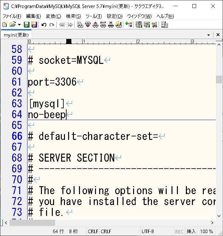The width and height of the screenshot is (223, 236).
Task: Click the horizontal scrollbar thumb
Action: [x=32, y=223]
